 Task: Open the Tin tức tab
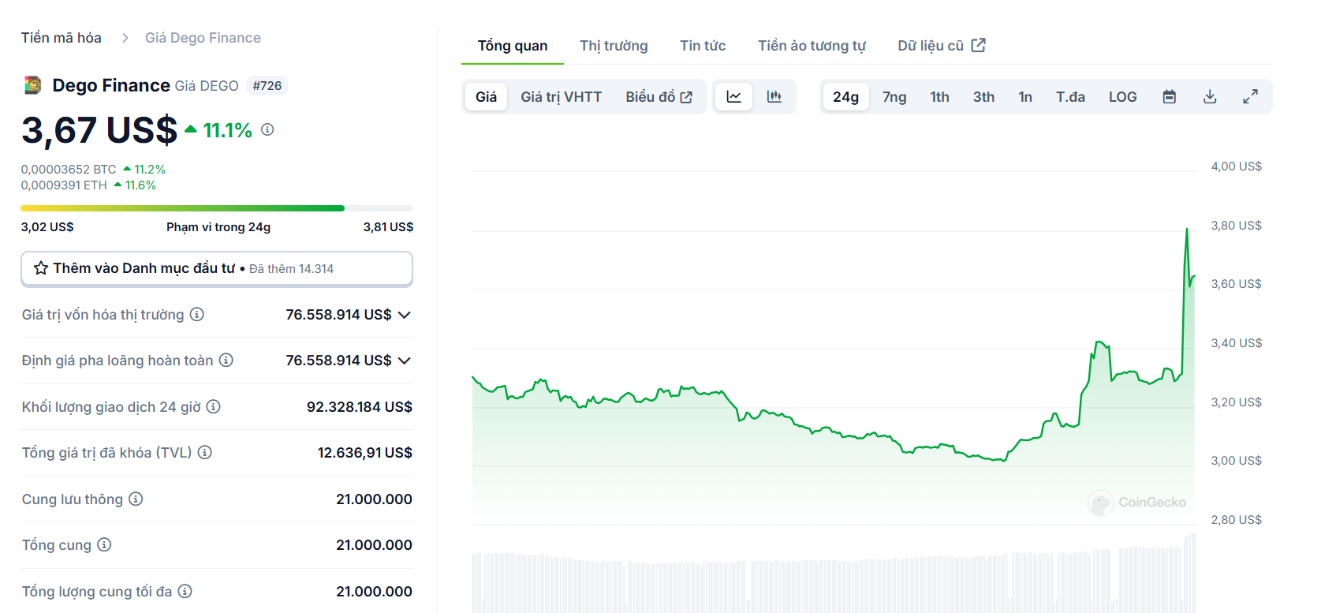(703, 46)
